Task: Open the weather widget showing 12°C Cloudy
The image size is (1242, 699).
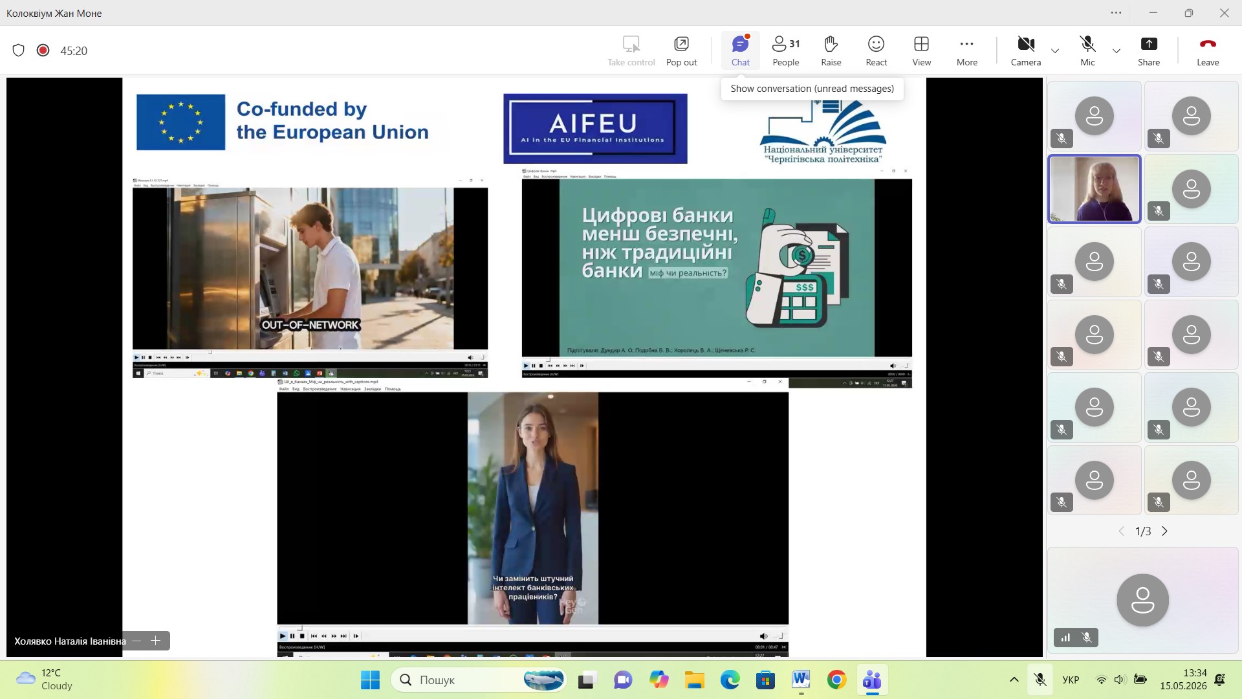Action: (x=45, y=680)
